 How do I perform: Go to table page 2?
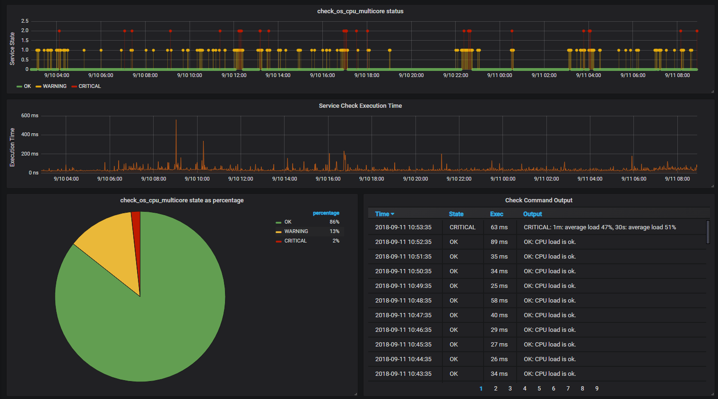point(495,388)
